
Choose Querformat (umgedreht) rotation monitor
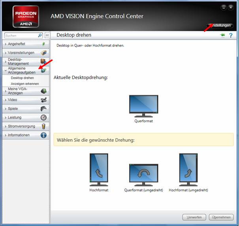[x=143, y=175]
